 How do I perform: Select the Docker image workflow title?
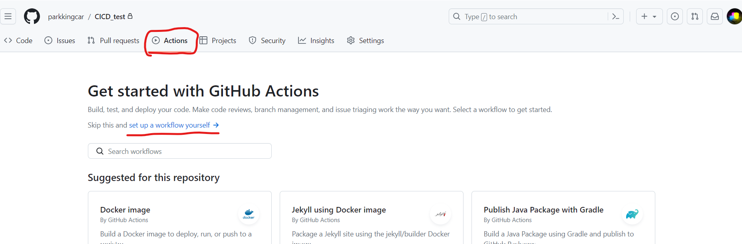point(125,210)
